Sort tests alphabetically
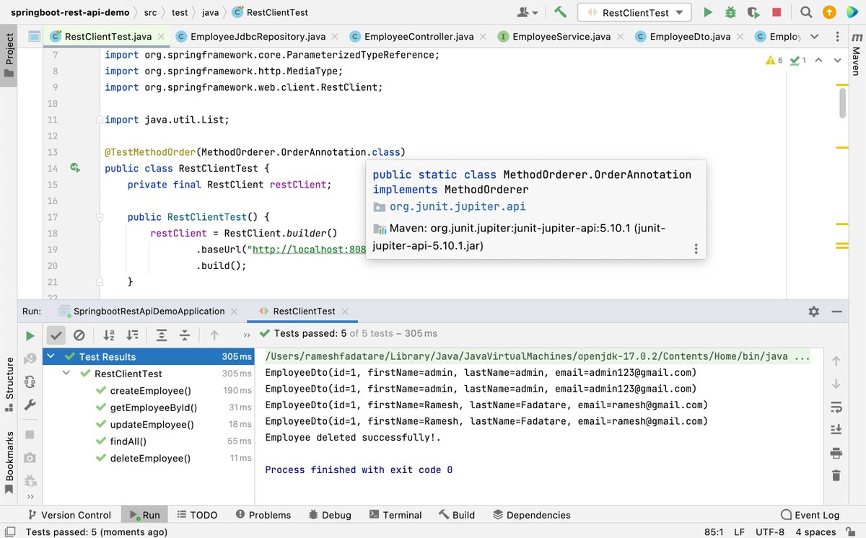 pyautogui.click(x=109, y=335)
